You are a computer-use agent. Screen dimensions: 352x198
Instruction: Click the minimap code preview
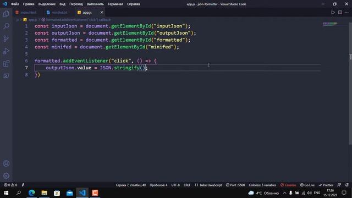[x=330, y=24]
